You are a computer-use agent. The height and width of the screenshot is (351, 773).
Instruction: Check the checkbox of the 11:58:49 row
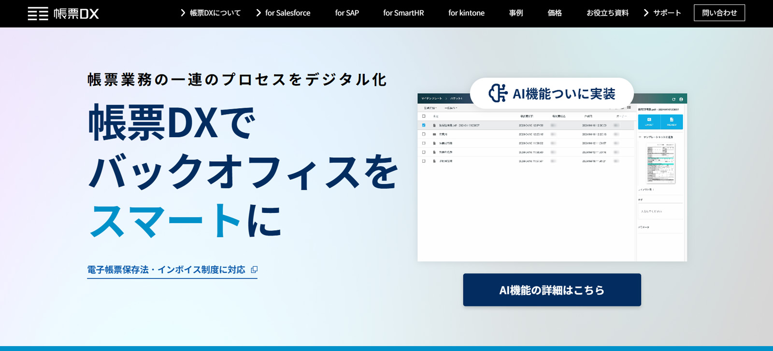(x=424, y=152)
